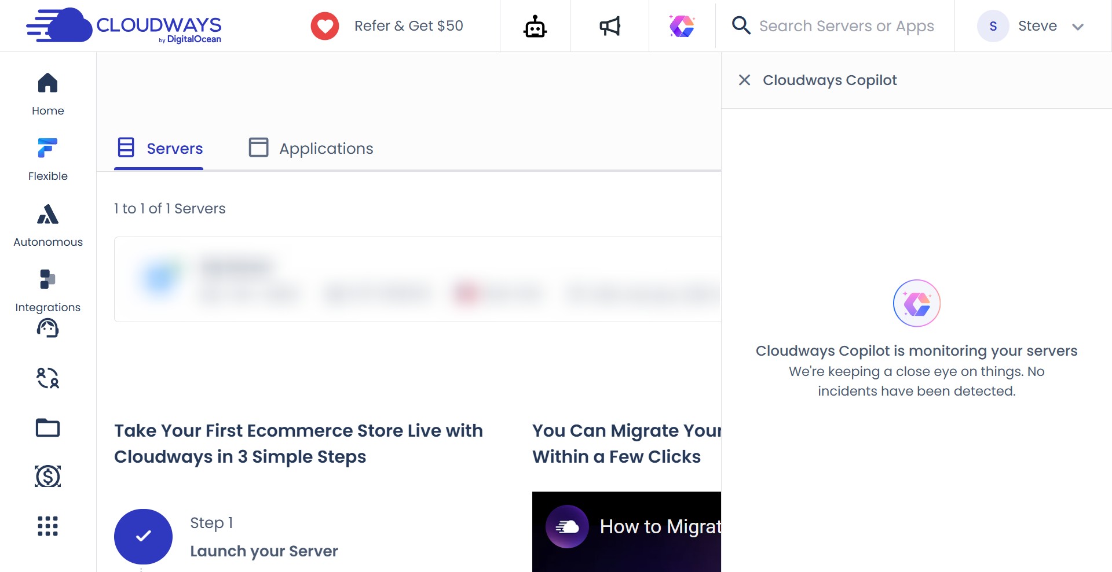Open the Refer & Get $50 offer
This screenshot has width=1112, height=572.
[x=409, y=25]
